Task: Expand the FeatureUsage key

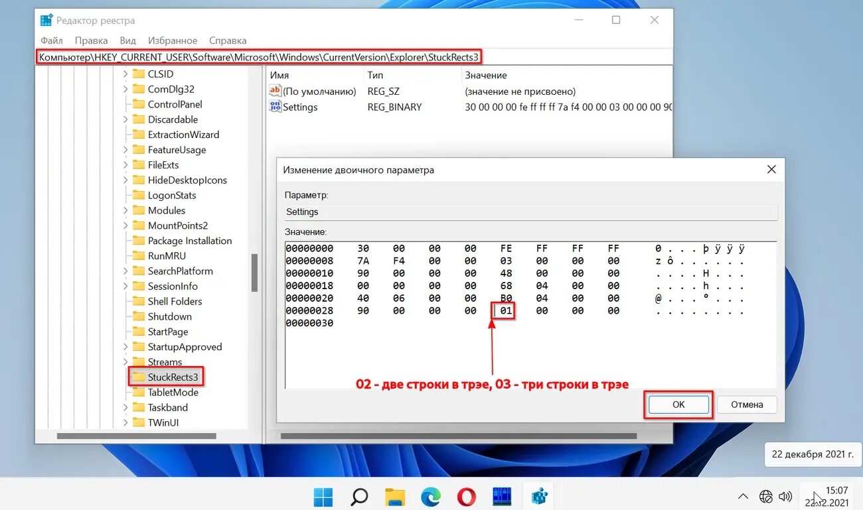Action: click(125, 150)
